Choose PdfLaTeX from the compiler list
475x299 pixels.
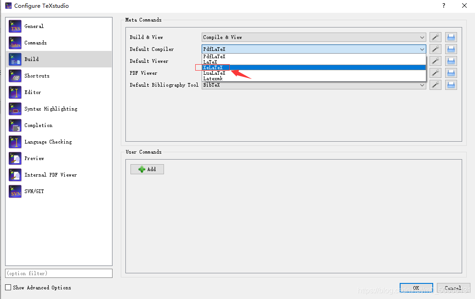point(314,56)
